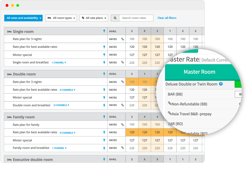
Task: Click the Master Room green header
Action: [x=200, y=72]
